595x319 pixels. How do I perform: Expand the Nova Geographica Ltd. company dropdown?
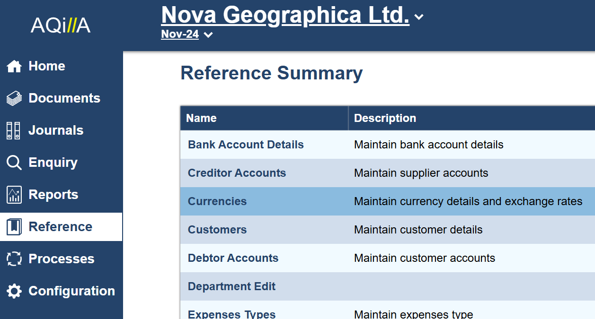(x=418, y=17)
